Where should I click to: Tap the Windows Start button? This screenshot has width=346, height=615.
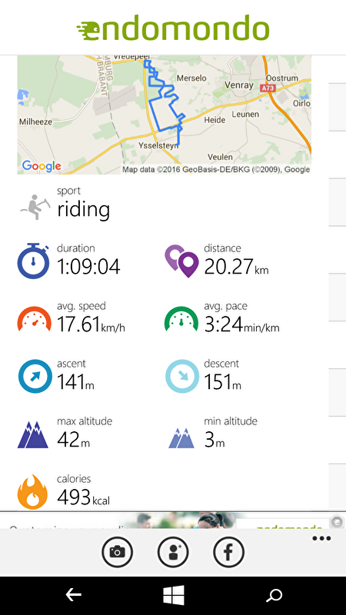coord(174,595)
